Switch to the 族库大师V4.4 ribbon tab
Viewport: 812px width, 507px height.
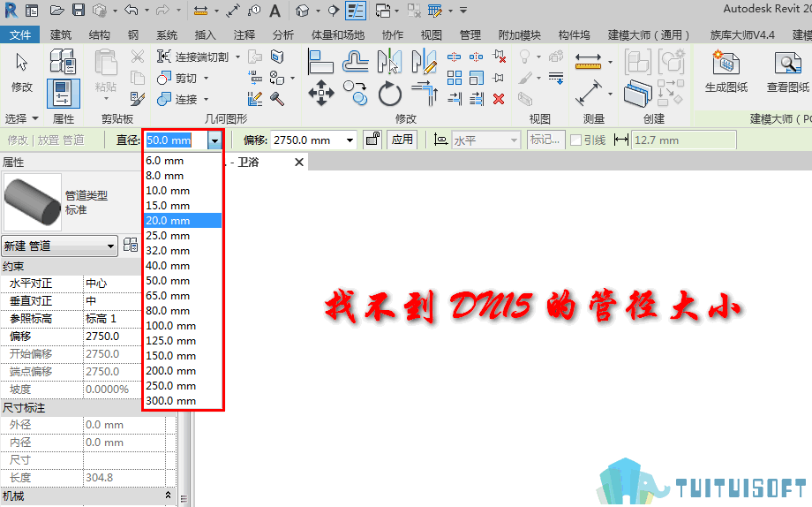742,34
